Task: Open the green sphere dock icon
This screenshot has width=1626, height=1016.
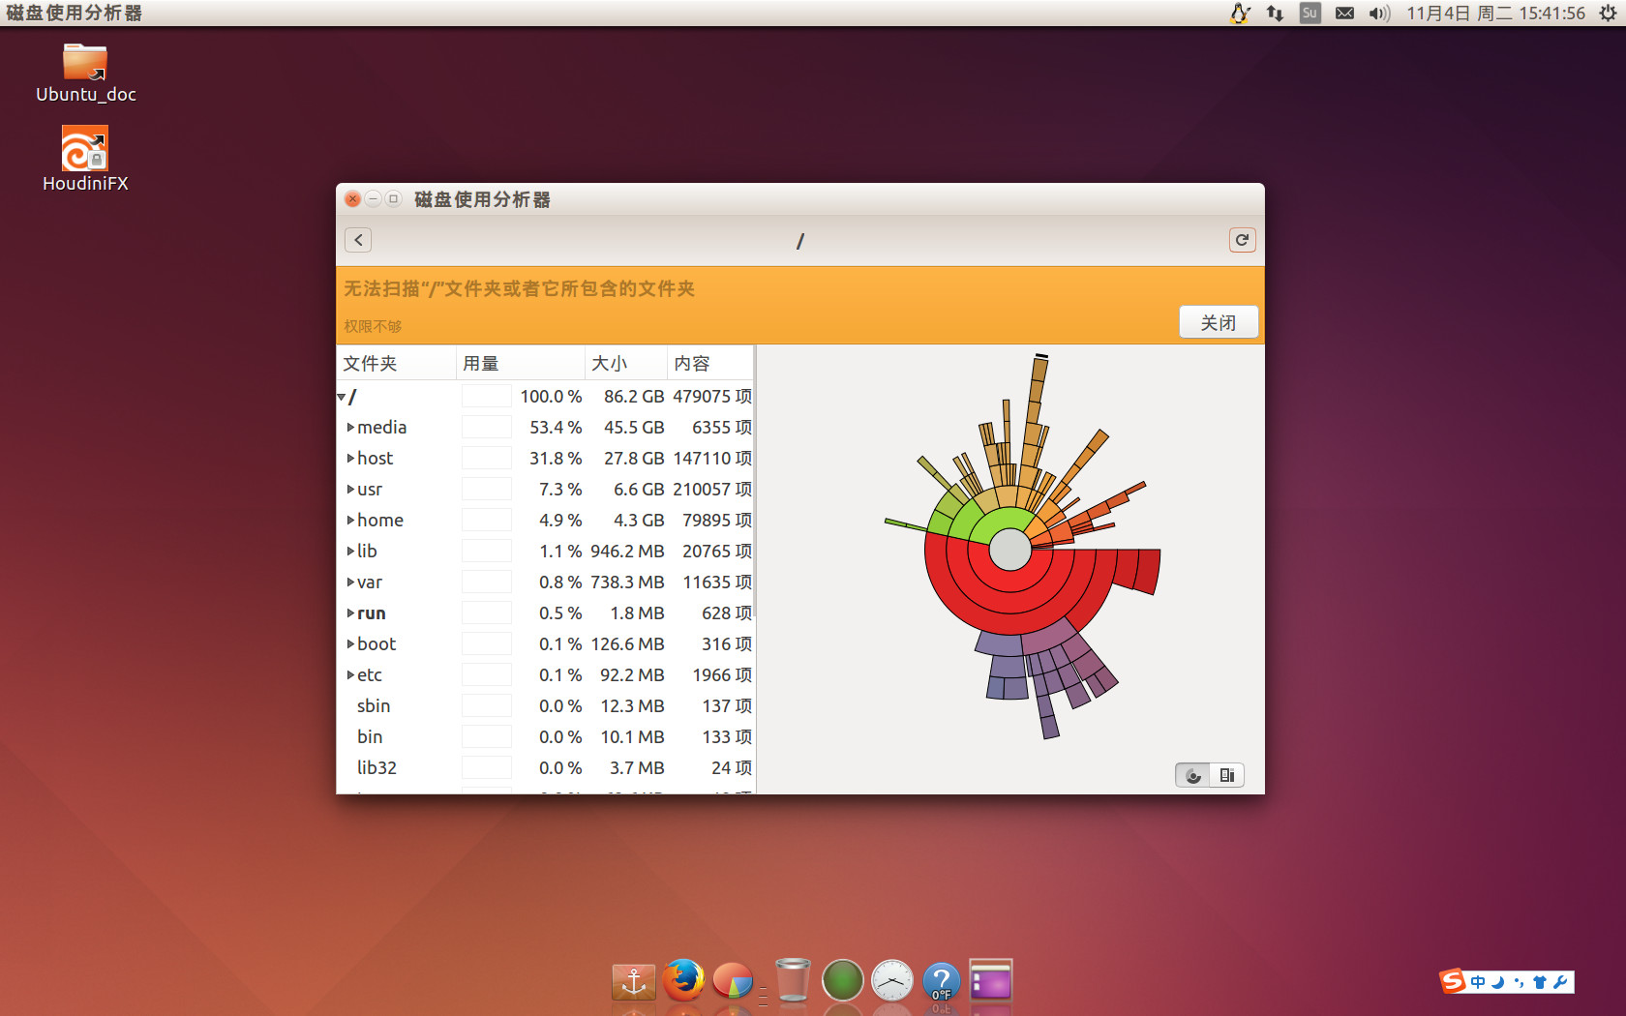Action: click(842, 980)
